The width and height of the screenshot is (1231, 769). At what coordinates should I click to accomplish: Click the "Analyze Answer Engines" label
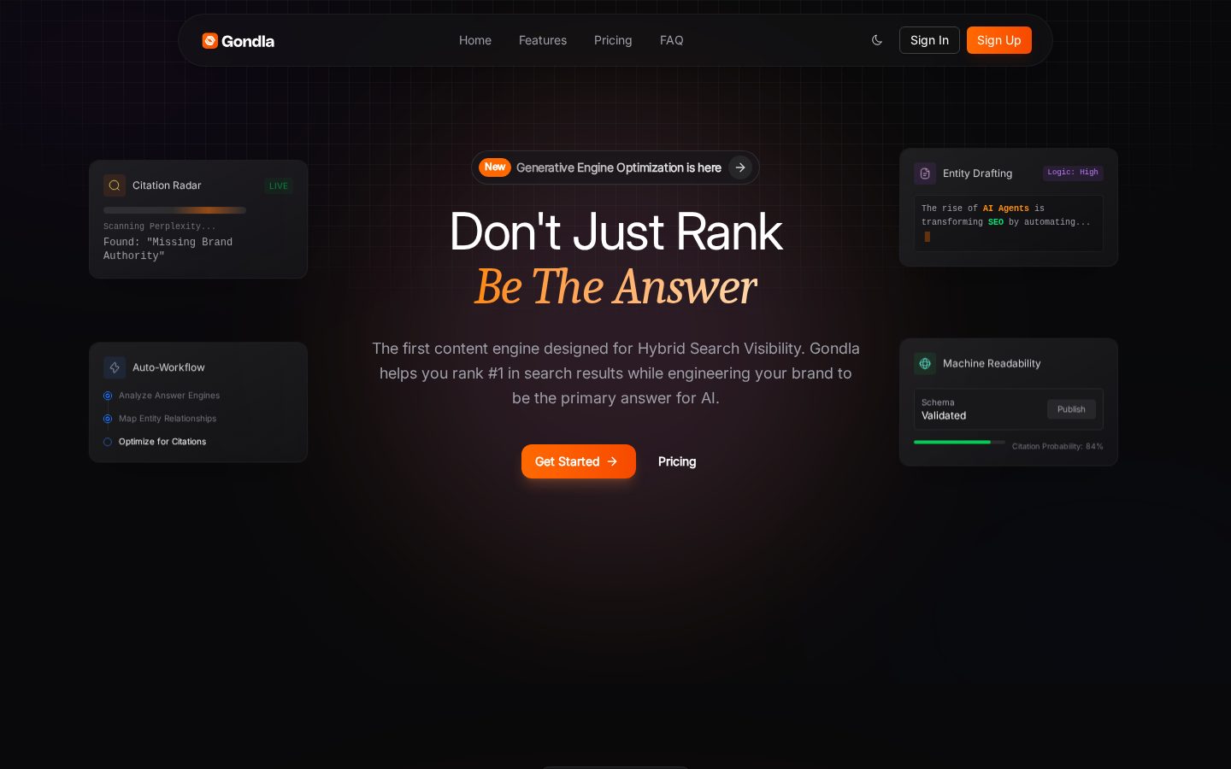[x=169, y=396]
